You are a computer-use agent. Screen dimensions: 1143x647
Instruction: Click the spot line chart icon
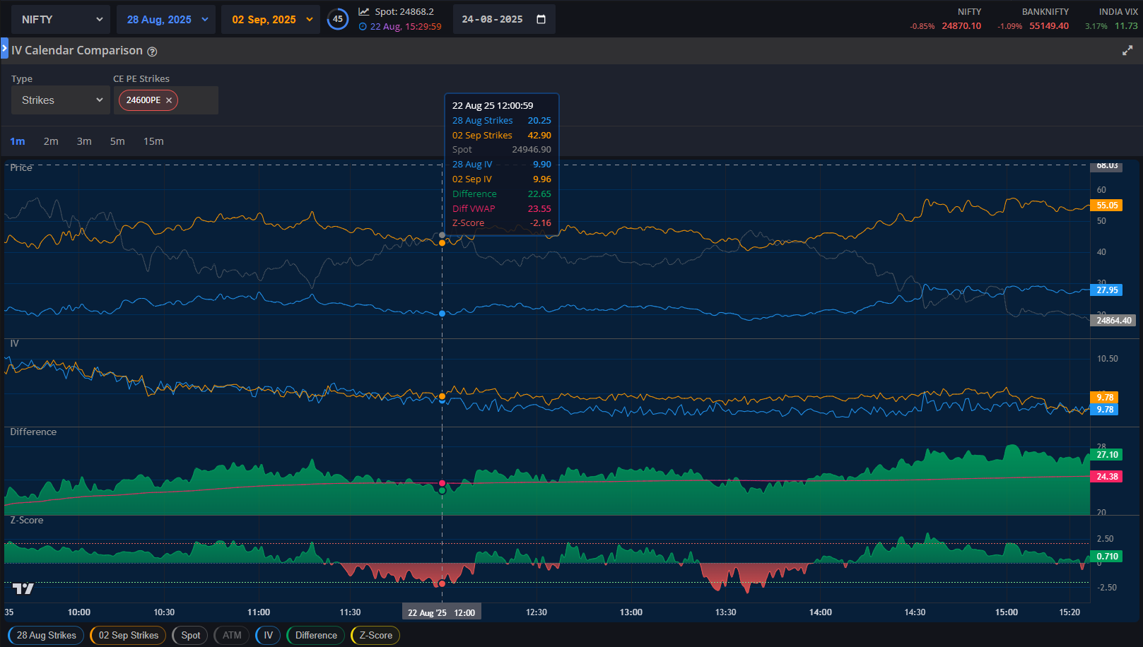point(364,12)
